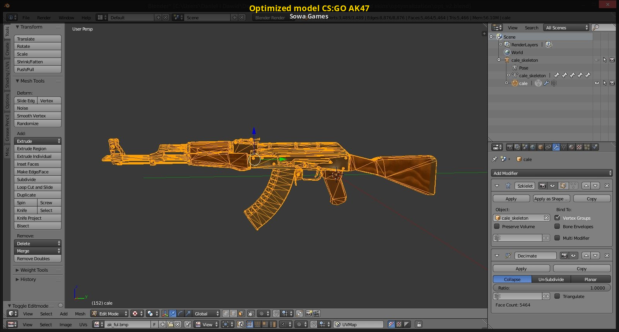Open the Material properties tab icon
This screenshot has width=619, height=332.
pos(571,147)
